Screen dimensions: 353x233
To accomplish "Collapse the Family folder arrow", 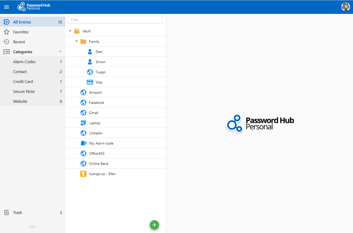I will (x=77, y=41).
